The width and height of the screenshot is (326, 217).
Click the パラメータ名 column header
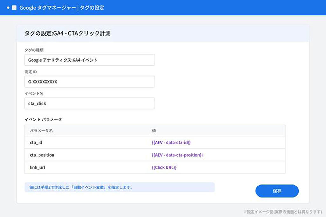tap(41, 131)
